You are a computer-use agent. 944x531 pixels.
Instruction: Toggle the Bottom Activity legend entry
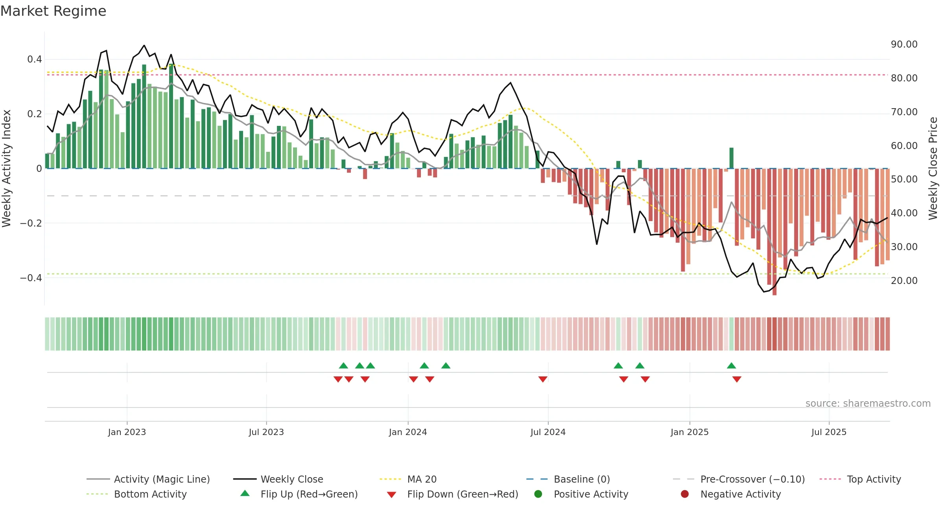click(x=136, y=494)
